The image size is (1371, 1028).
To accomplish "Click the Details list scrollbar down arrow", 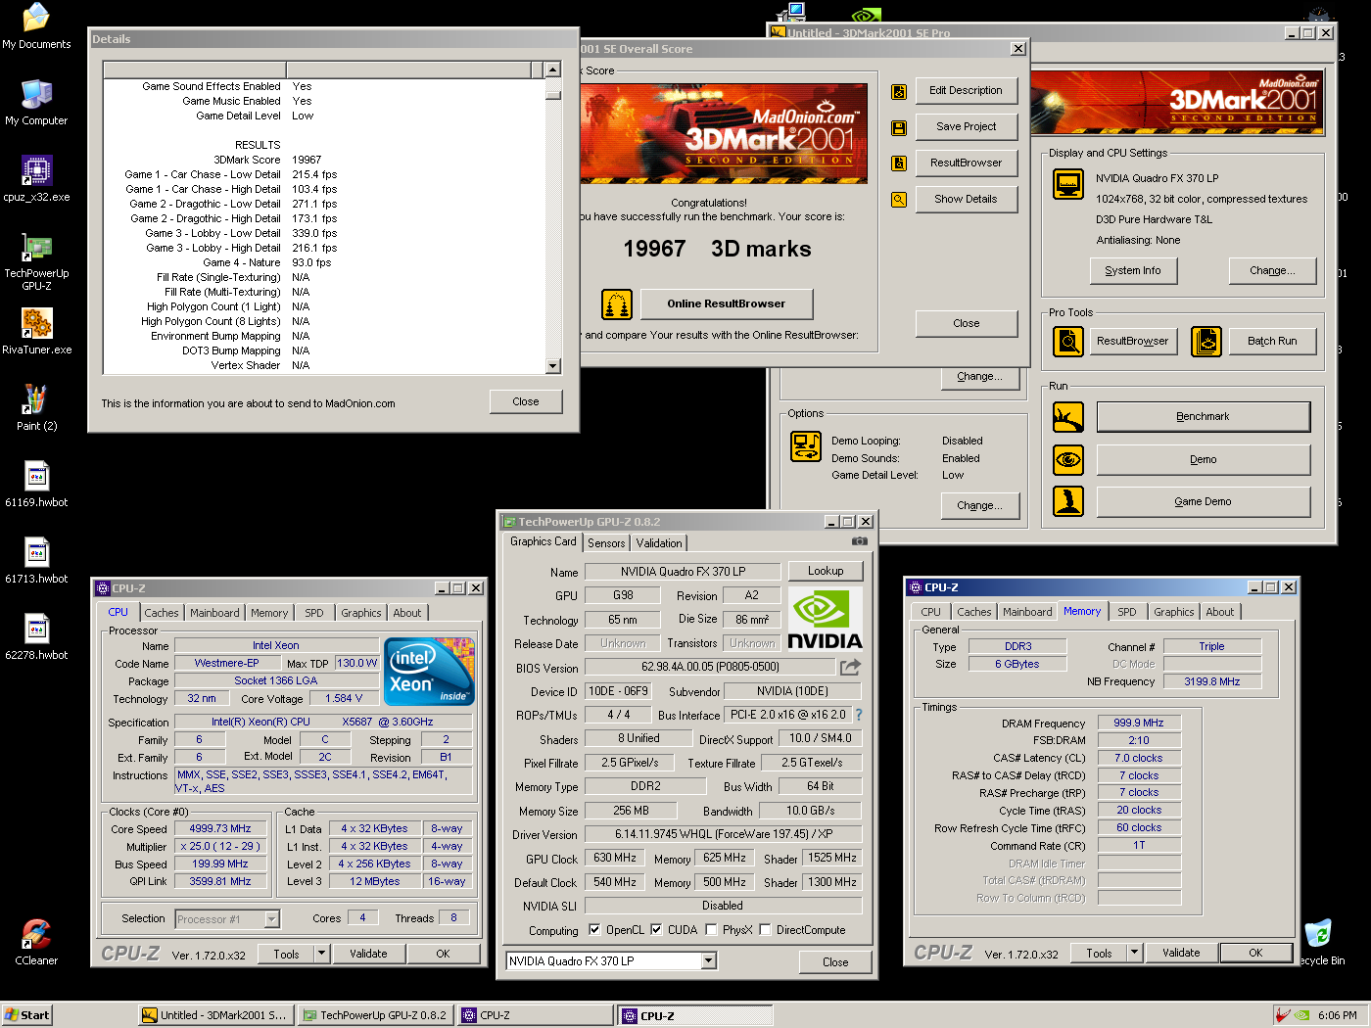I will pyautogui.click(x=553, y=366).
